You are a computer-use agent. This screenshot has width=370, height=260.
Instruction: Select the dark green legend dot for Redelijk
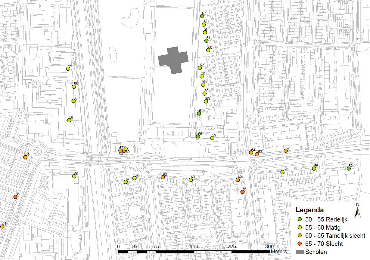[x=300, y=219]
